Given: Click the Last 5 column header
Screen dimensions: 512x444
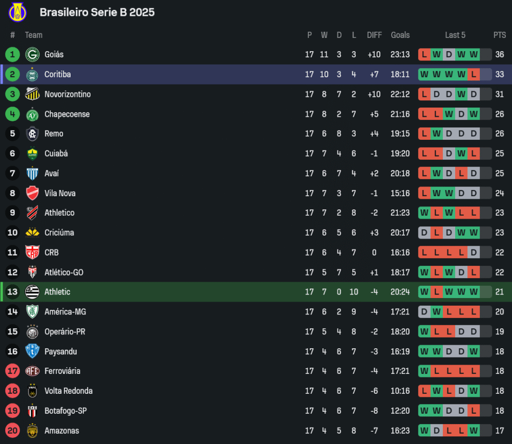Looking at the screenshot, I should point(455,35).
